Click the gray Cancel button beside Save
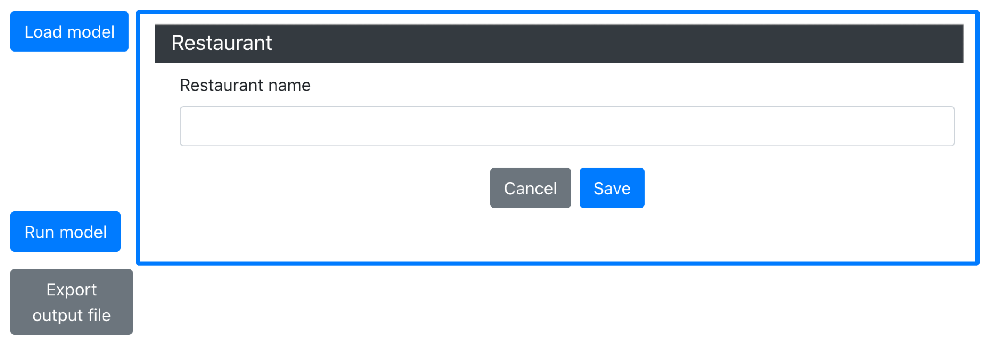 [530, 188]
